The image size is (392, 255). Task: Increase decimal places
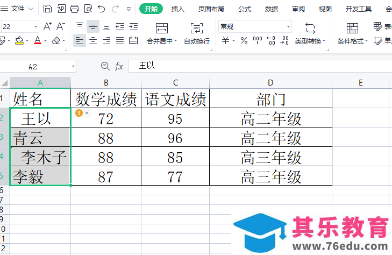click(271, 40)
